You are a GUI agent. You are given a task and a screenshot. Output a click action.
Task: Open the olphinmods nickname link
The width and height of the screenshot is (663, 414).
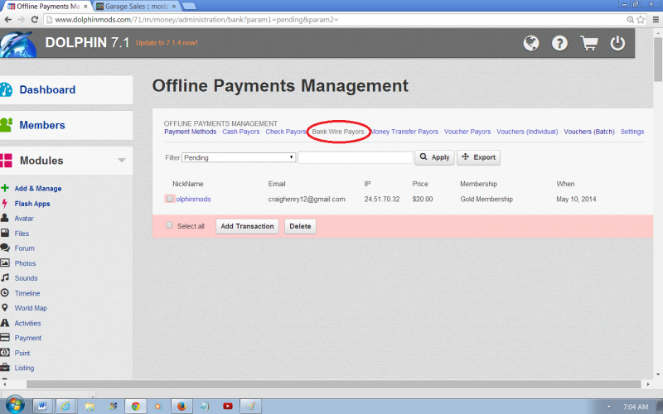pos(193,199)
